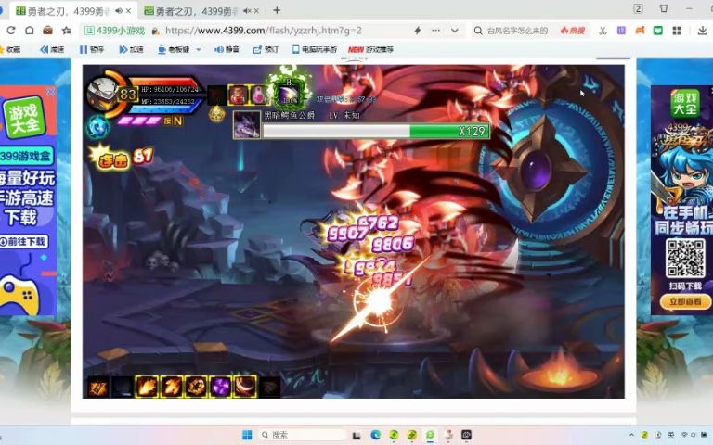
Task: Use the purple orb skill
Action: point(221,387)
